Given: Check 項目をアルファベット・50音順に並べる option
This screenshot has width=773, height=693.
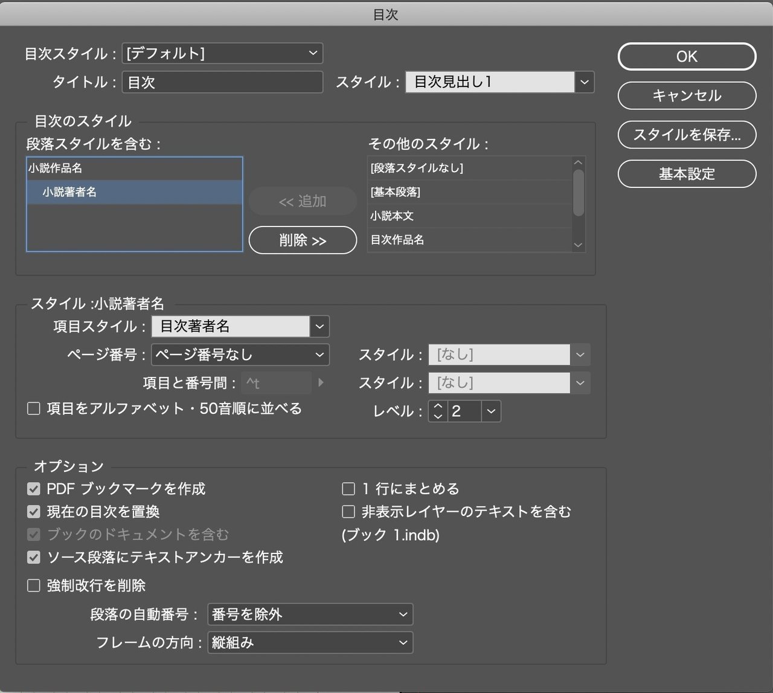Looking at the screenshot, I should click(34, 409).
